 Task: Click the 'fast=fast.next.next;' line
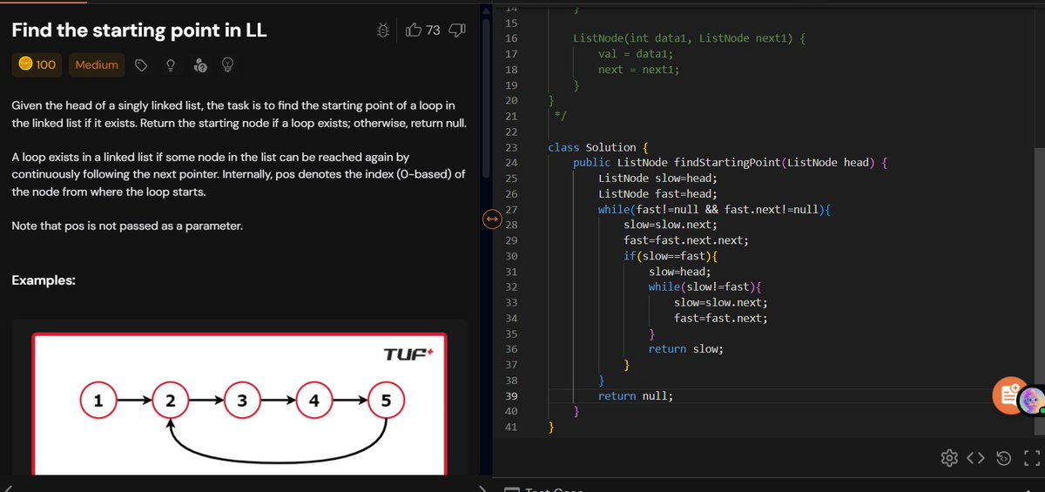pos(686,240)
